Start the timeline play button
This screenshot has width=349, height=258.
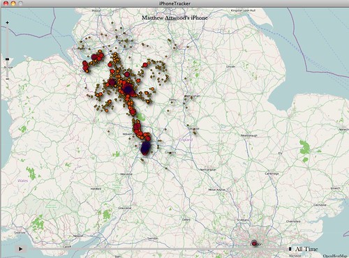20,249
